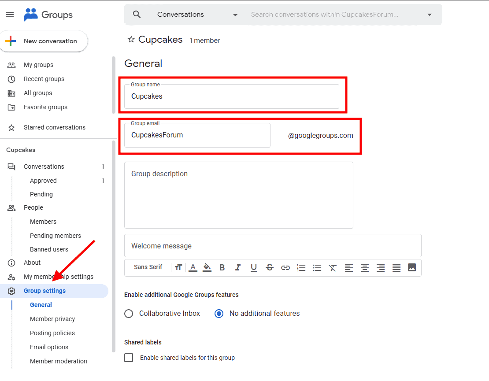This screenshot has width=489, height=381.
Task: Select No additional features radio button
Action: pyautogui.click(x=219, y=313)
